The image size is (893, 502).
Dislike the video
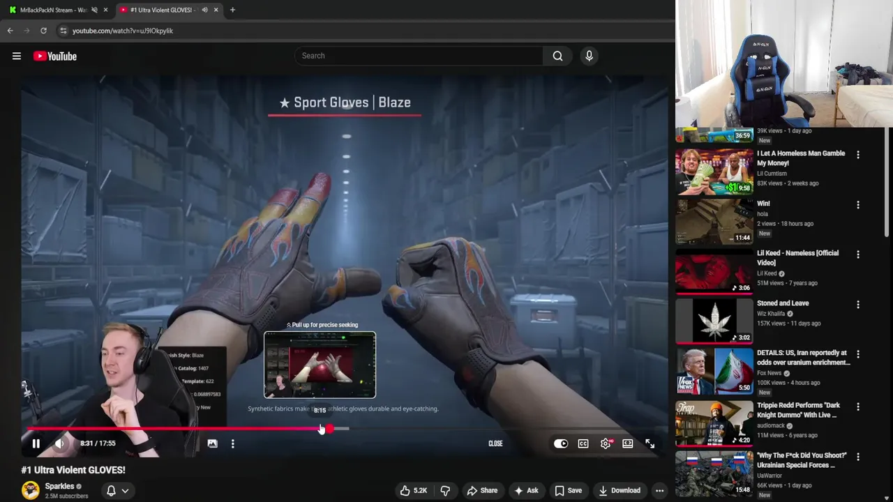445,490
